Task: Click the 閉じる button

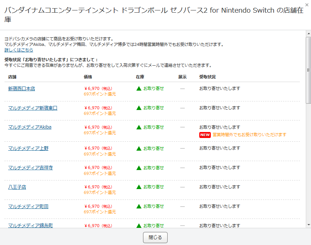Action: pyautogui.click(x=155, y=238)
